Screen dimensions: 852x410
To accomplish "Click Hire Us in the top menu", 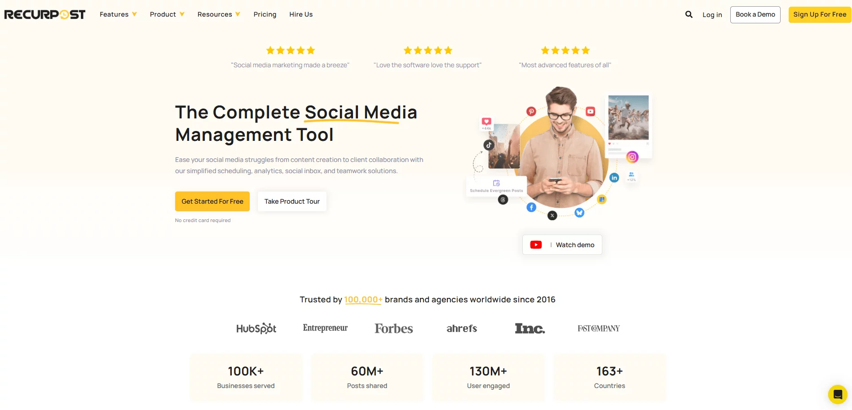I will [300, 14].
